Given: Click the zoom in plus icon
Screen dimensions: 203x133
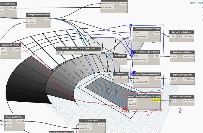Looking at the screenshot, I should coord(202,12).
